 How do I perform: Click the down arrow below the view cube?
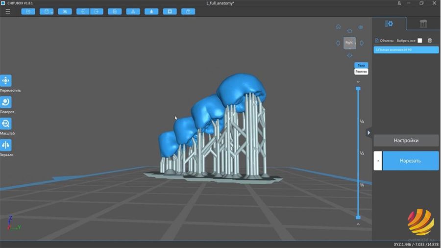349,55
